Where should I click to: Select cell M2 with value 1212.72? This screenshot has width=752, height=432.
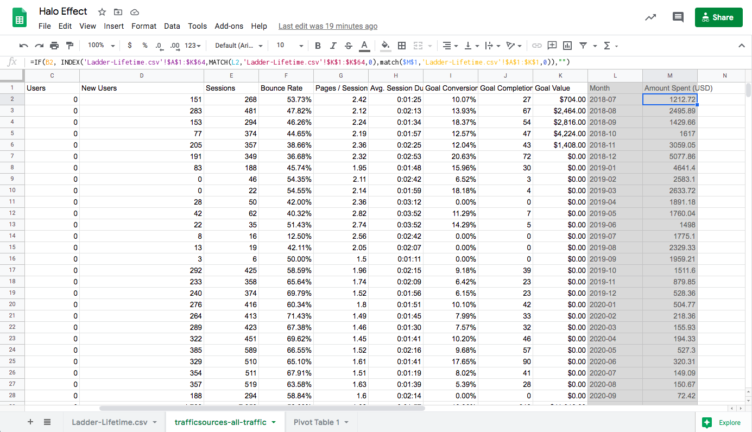click(x=670, y=99)
